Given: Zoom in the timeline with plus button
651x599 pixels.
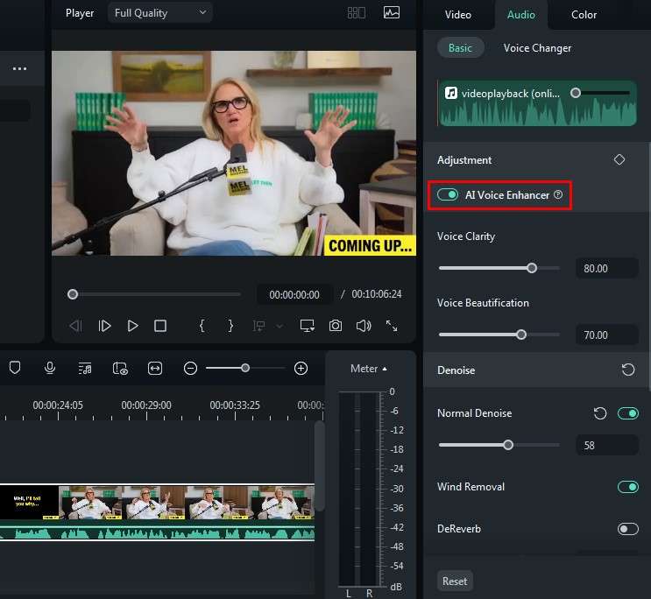Looking at the screenshot, I should [x=301, y=368].
